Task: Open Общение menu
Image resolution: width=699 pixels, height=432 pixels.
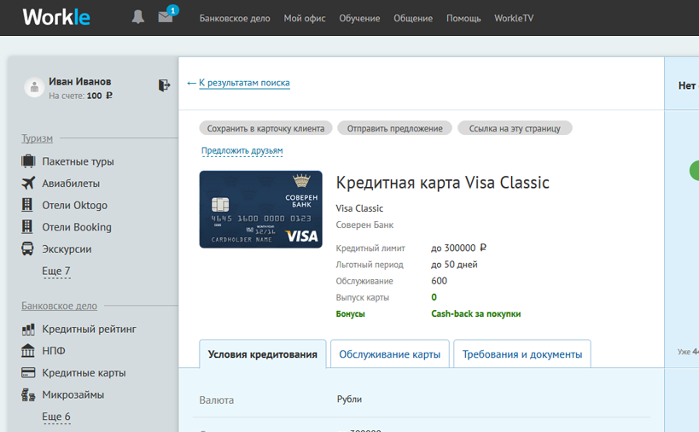Action: (413, 18)
